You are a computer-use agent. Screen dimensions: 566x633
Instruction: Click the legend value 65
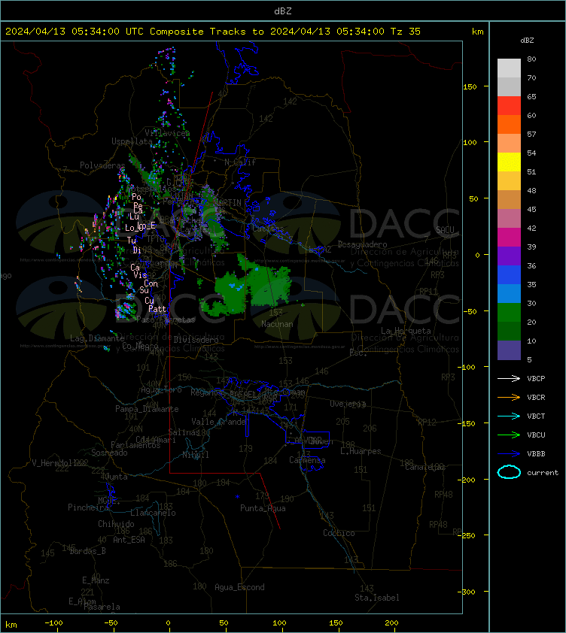pyautogui.click(x=531, y=96)
